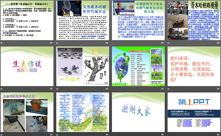Click the star icon under slide 32
The image size is (221, 136).
(x=168, y=89)
